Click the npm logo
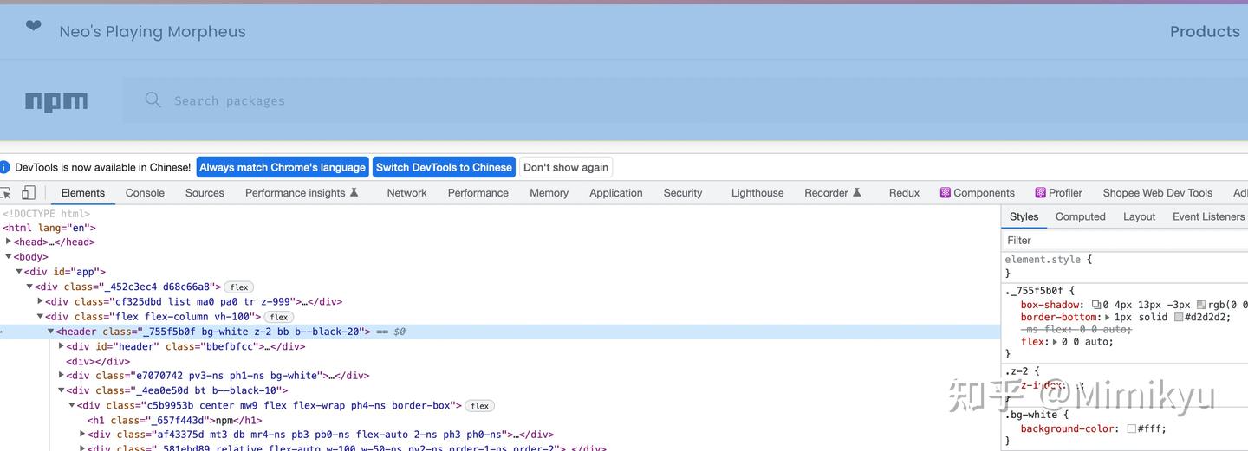 pos(56,102)
